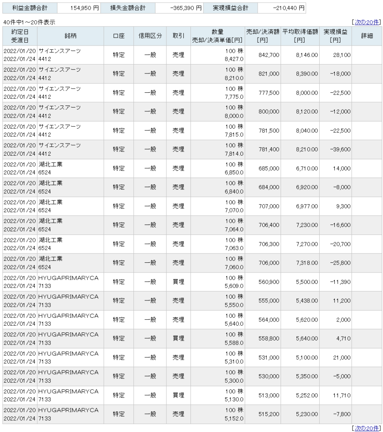
Task: Click the realized profit value 11,200
Action: (x=342, y=300)
